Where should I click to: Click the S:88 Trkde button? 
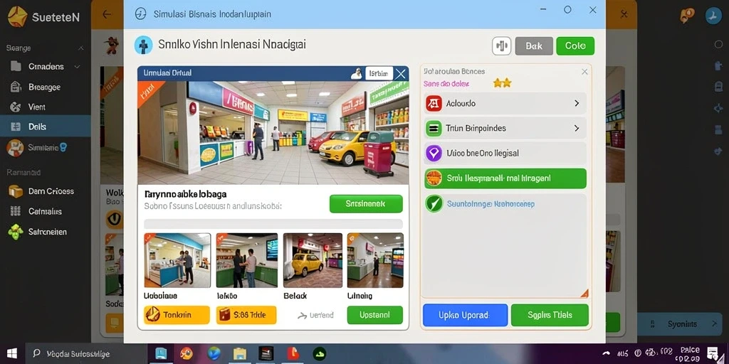click(x=246, y=315)
